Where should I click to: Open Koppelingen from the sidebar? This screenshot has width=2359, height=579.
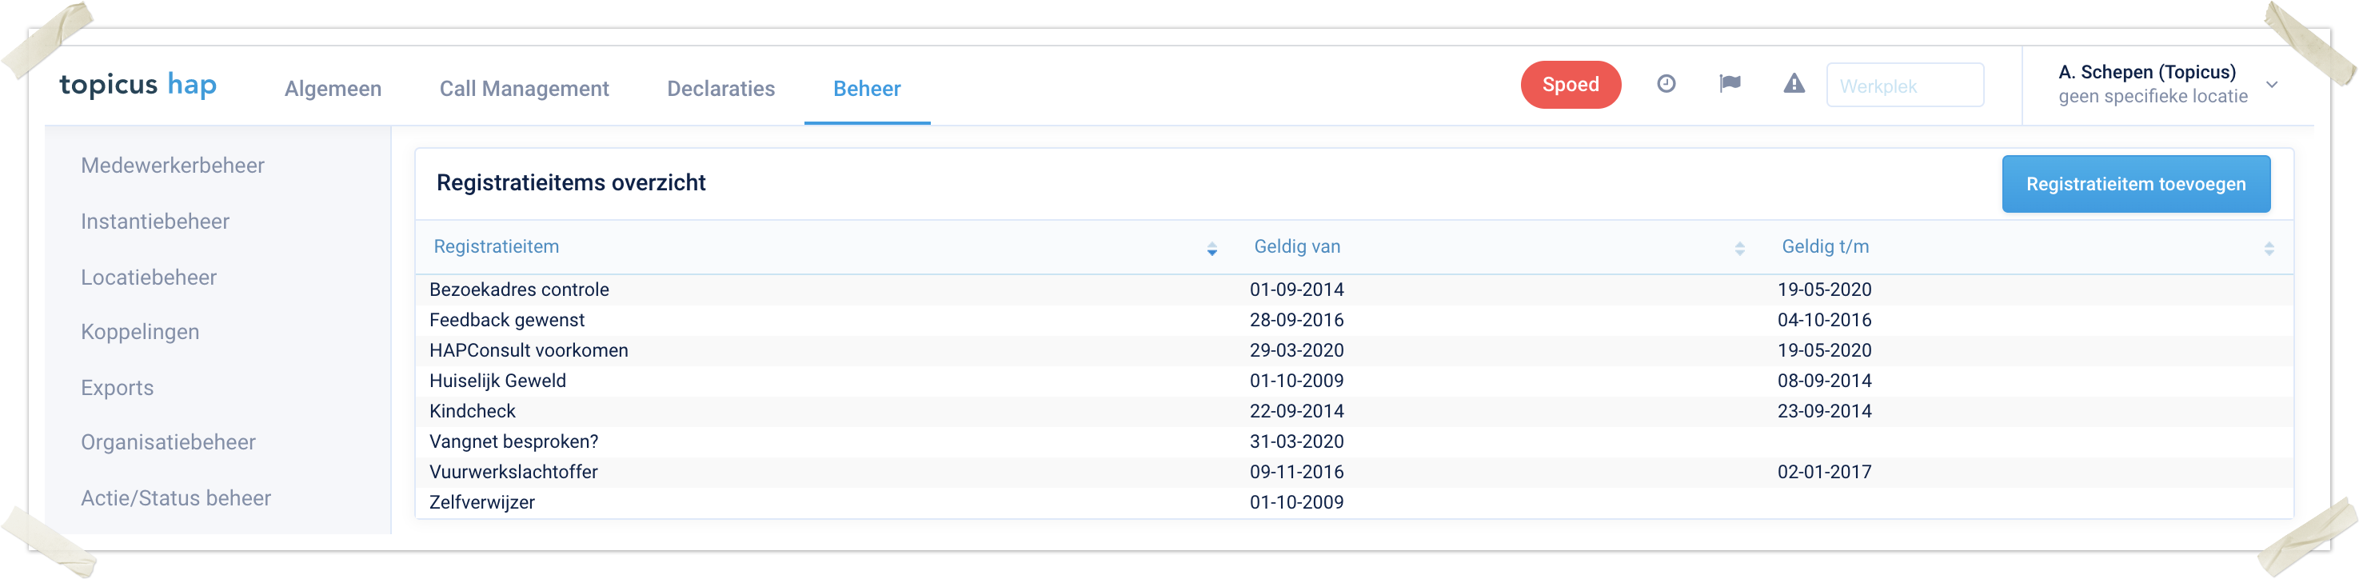[139, 332]
